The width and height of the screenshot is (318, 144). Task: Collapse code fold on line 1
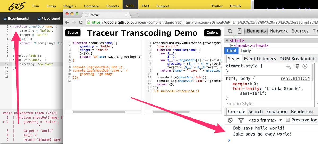point(10,27)
